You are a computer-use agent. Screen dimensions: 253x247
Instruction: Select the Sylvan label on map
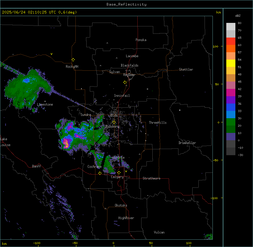(x=114, y=72)
